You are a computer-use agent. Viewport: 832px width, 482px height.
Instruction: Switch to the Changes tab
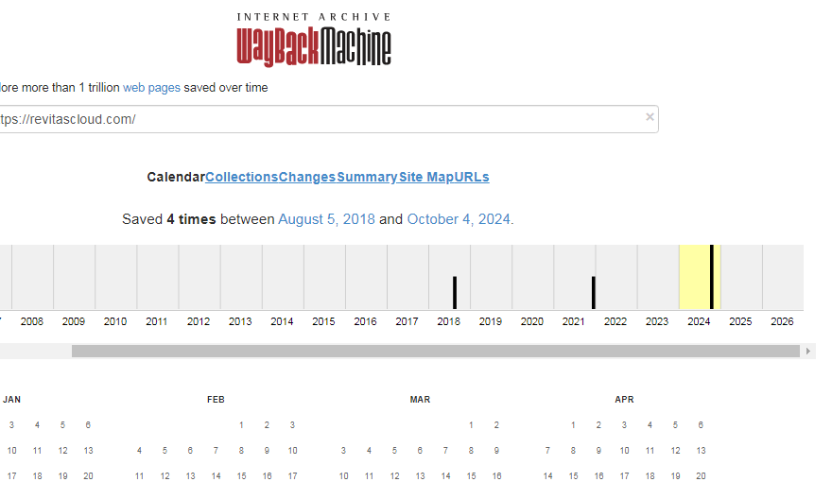point(306,177)
